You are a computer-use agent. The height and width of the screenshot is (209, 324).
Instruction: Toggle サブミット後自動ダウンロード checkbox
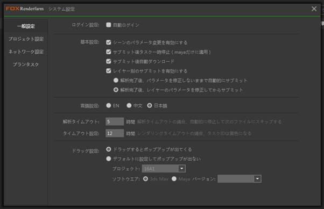click(109, 61)
